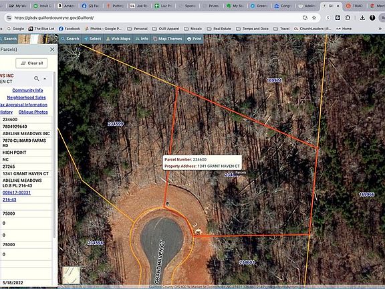This screenshot has width=385, height=289.
Task: Click the Clear all button
Action: (x=31, y=63)
